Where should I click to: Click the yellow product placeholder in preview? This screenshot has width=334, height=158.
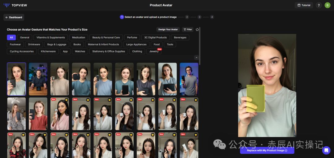(x=256, y=98)
